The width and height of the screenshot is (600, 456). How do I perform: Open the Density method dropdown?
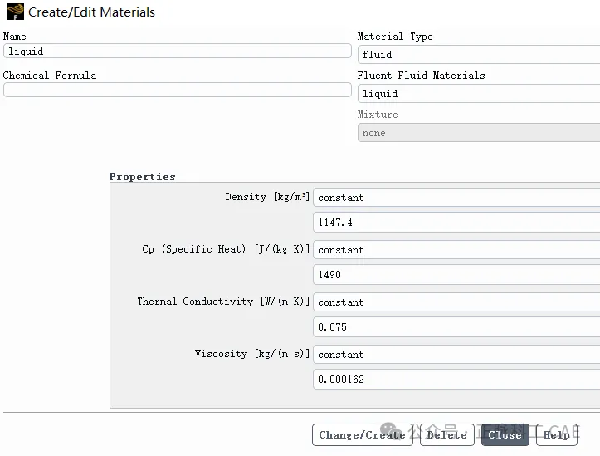point(456,198)
